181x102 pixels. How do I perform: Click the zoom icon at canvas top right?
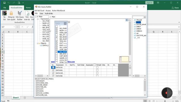[x=127, y=20]
